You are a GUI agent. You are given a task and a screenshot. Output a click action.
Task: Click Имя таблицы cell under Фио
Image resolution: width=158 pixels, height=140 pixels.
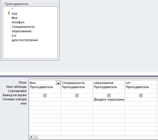click(45, 87)
